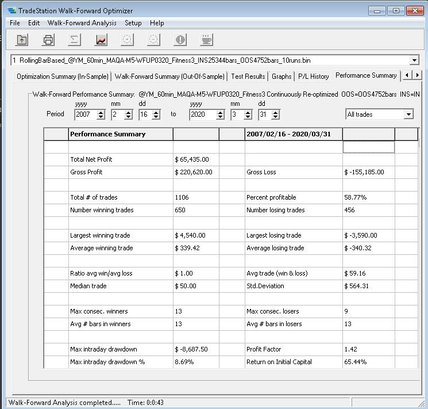Click the coffee cup toolbar icon
The height and width of the screenshot is (409, 428).
(x=206, y=40)
